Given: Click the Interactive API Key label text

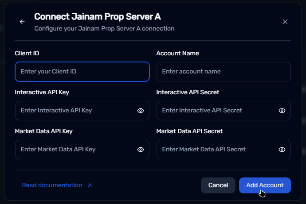Looking at the screenshot, I should (x=42, y=92).
